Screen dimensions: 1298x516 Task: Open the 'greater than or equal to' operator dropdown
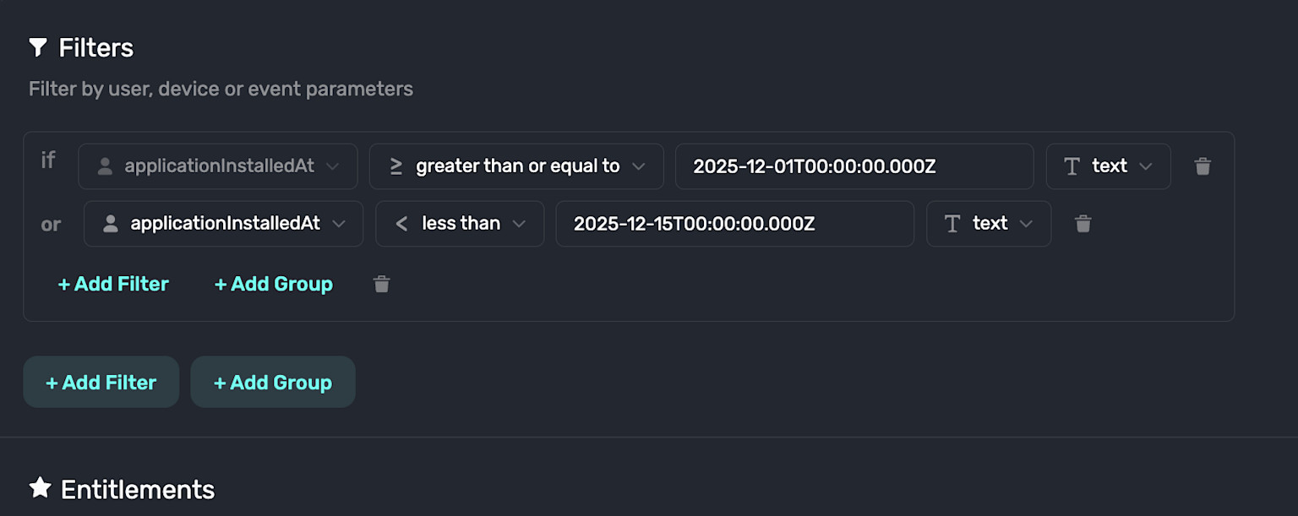click(x=516, y=166)
